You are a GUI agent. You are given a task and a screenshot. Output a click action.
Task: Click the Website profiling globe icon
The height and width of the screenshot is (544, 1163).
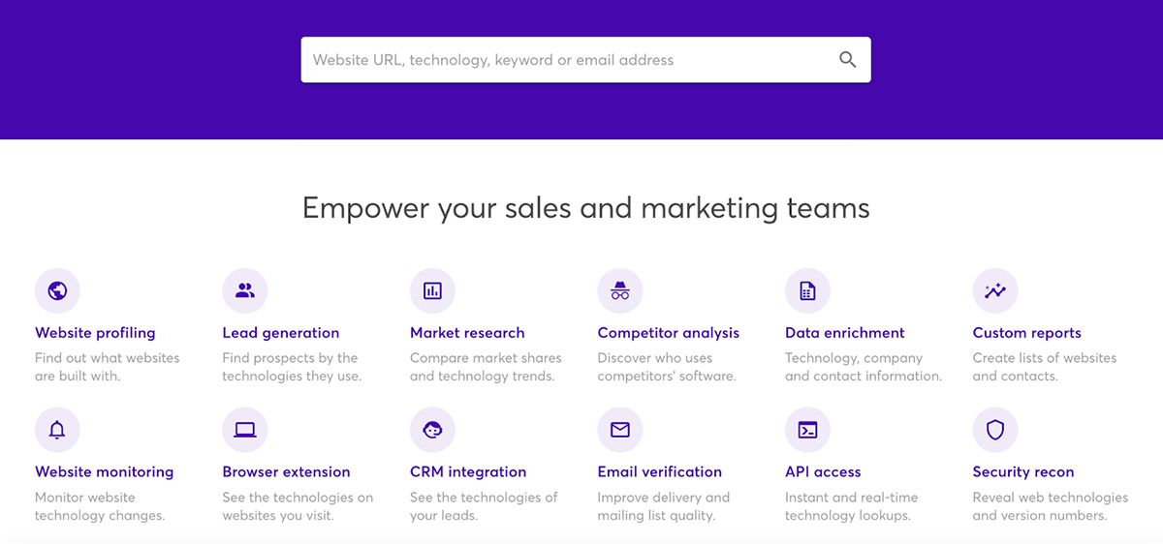point(57,291)
